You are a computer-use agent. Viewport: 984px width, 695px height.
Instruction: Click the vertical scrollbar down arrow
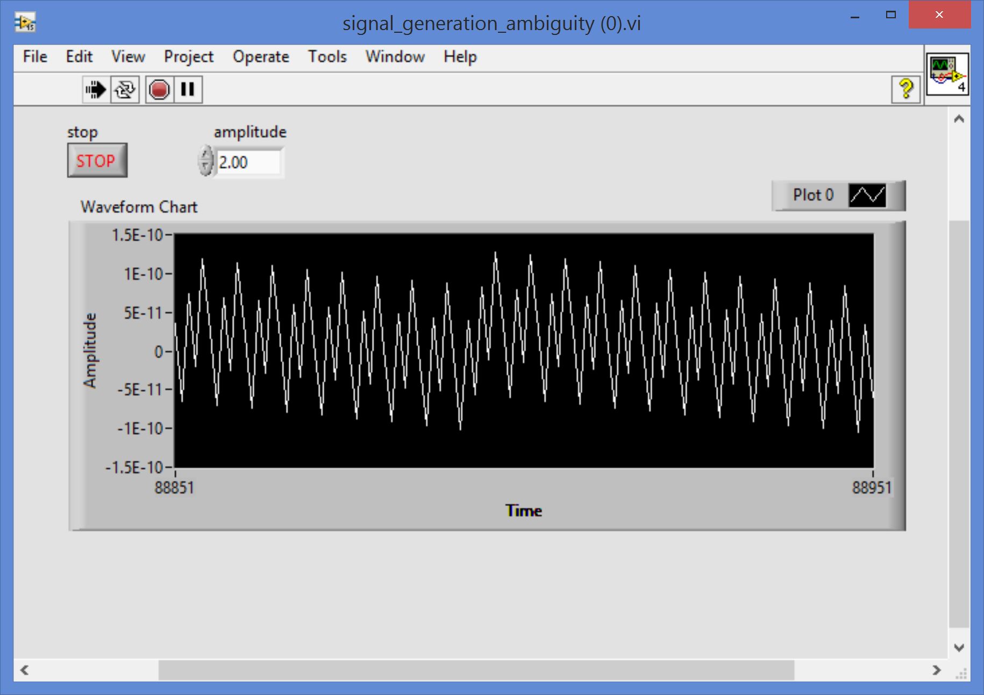click(x=959, y=648)
